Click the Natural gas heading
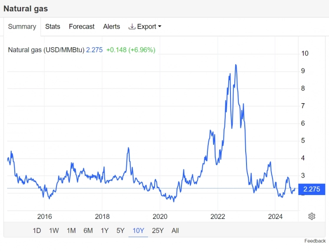This screenshot has width=329, height=251. pyautogui.click(x=26, y=9)
